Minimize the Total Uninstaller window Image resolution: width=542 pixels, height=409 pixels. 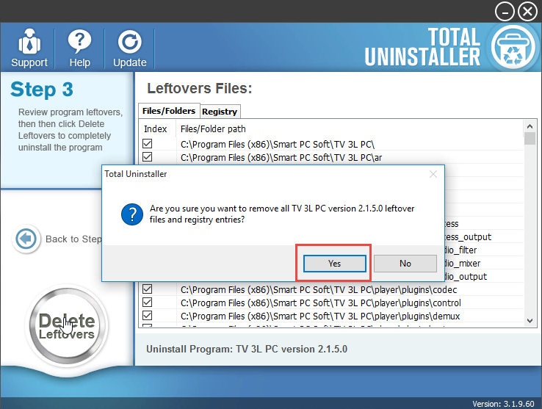505,12
